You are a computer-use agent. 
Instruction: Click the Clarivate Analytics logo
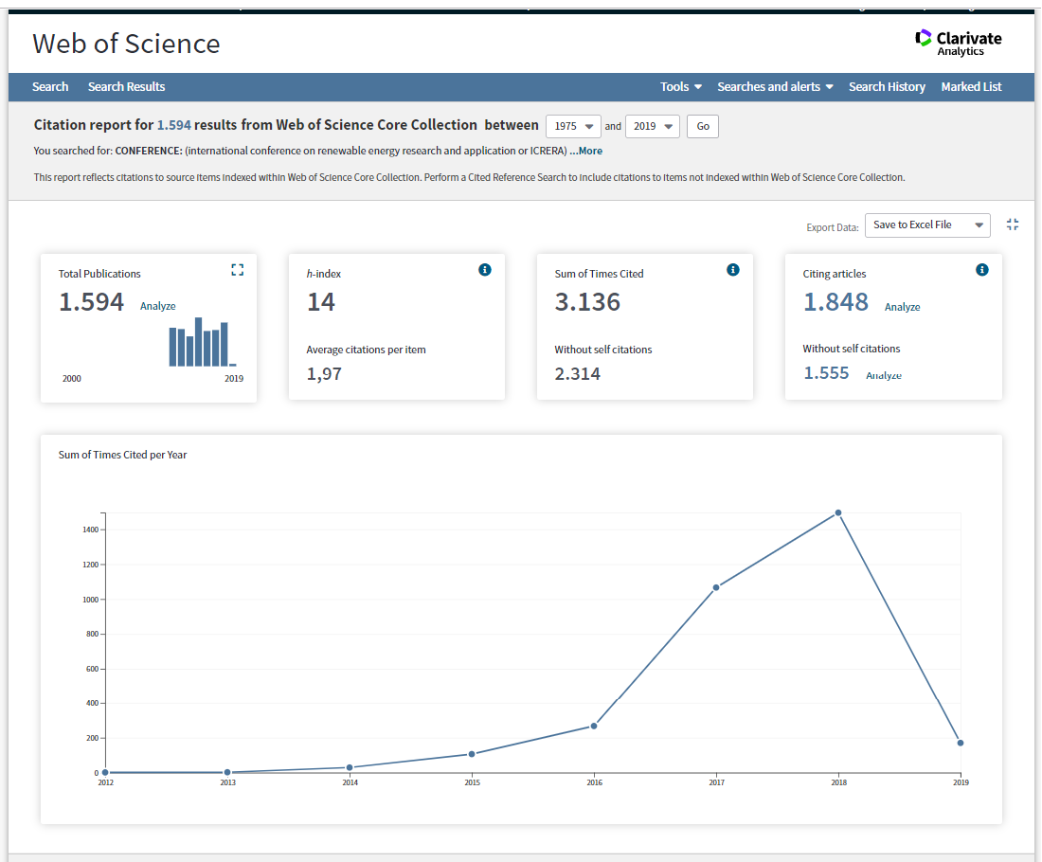point(959,44)
